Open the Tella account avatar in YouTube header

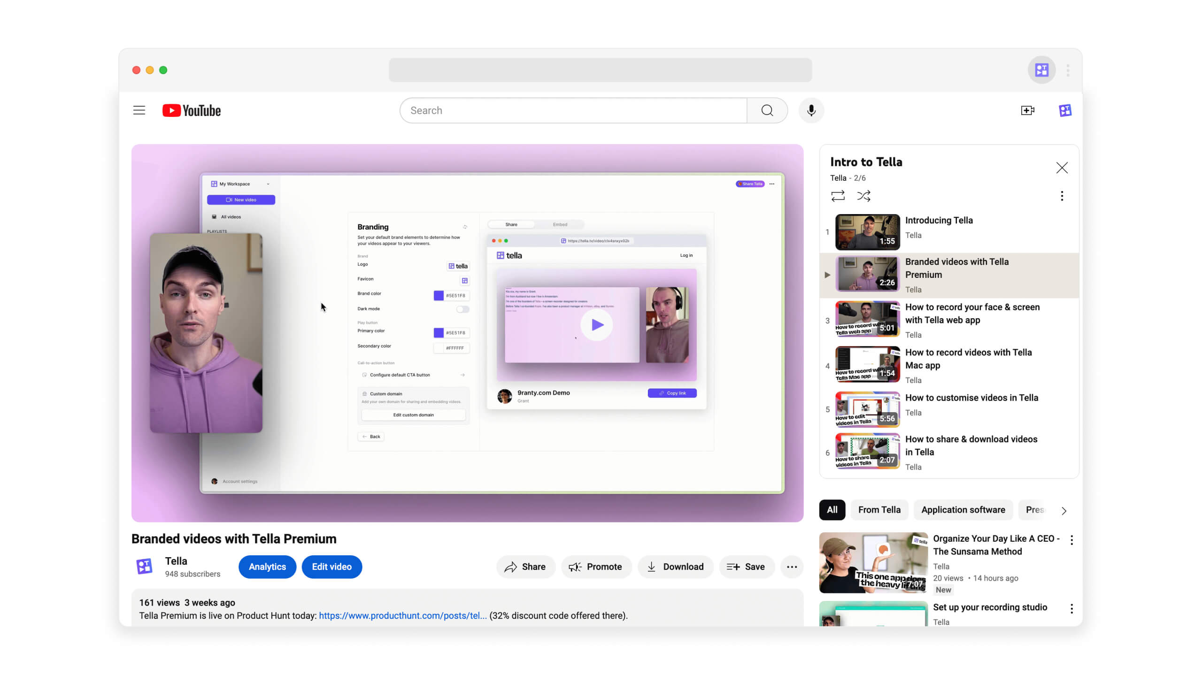tap(1065, 110)
